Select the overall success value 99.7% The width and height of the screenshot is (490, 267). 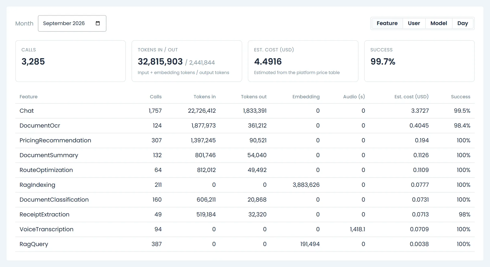coord(383,62)
